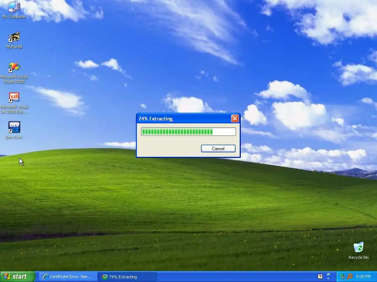Cancel the extraction in progress
The height and width of the screenshot is (282, 377).
[x=218, y=148]
